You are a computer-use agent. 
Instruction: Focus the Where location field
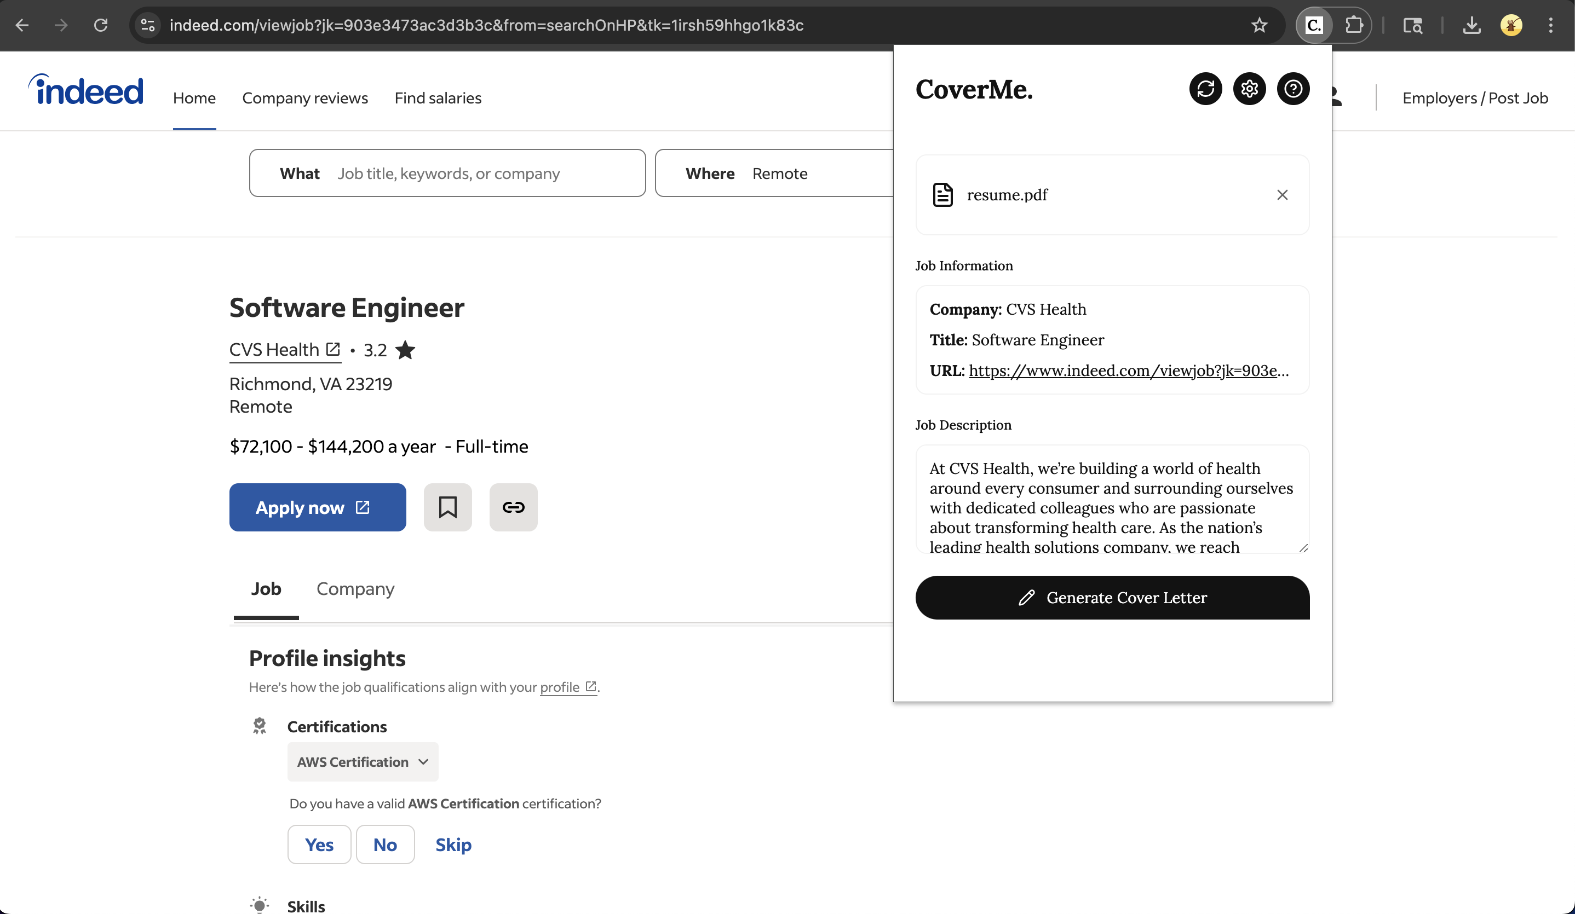[775, 173]
